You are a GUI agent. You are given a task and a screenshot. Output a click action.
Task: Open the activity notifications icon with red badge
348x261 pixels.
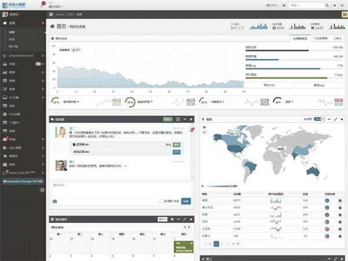[x=41, y=5]
